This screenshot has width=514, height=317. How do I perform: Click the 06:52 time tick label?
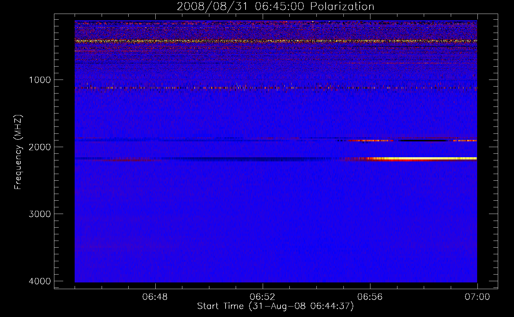pyautogui.click(x=262, y=297)
